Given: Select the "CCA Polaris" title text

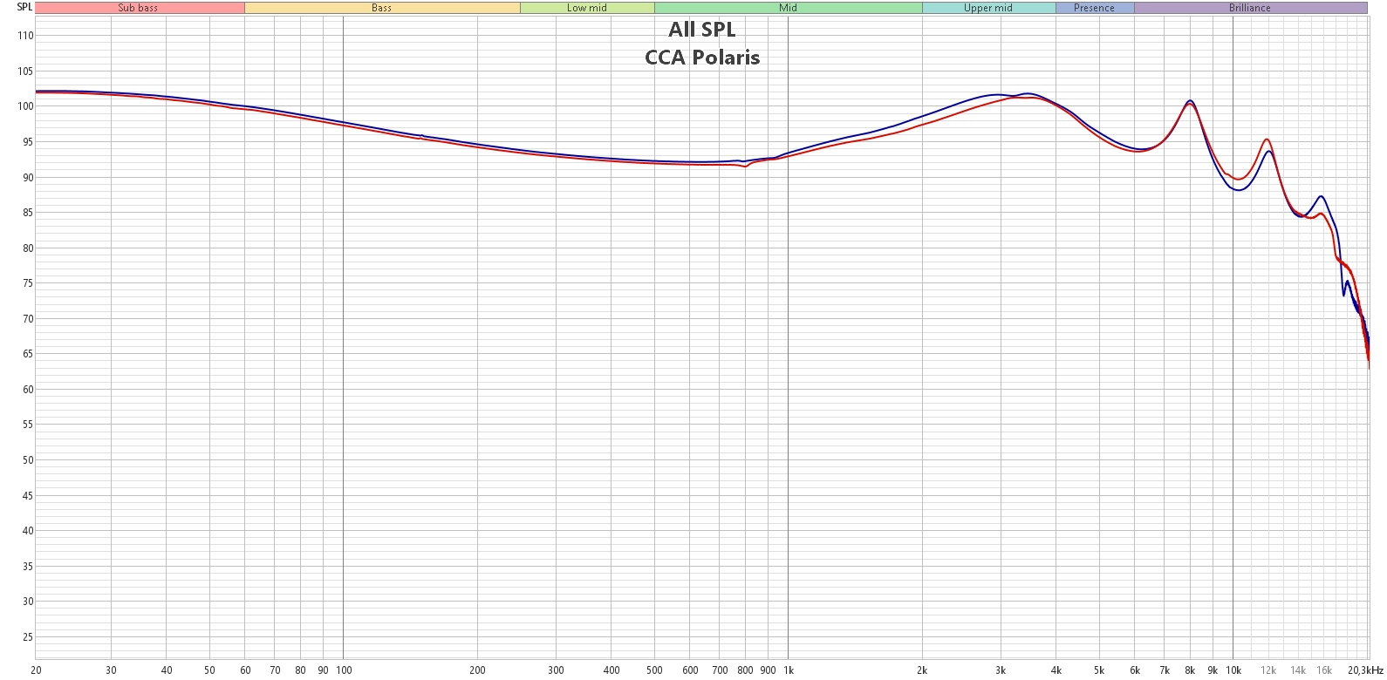Looking at the screenshot, I should 702,58.
